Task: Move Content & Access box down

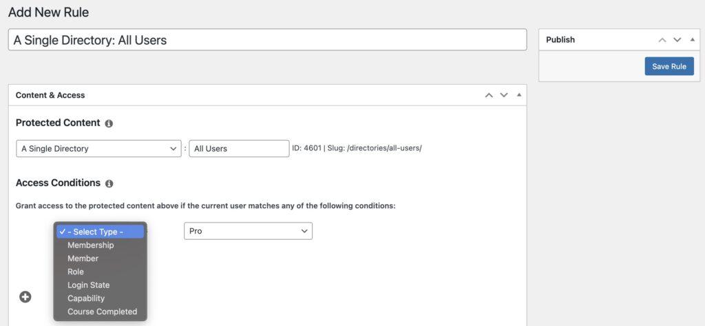Action: (x=504, y=95)
